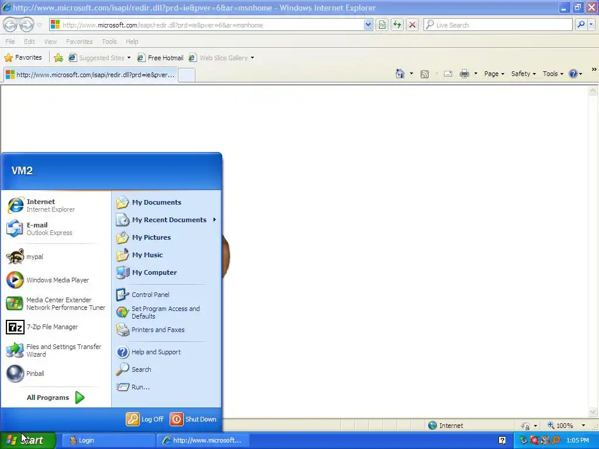599x449 pixels.
Task: Click the Help icon dropdown in command bar
Action: 576,74
